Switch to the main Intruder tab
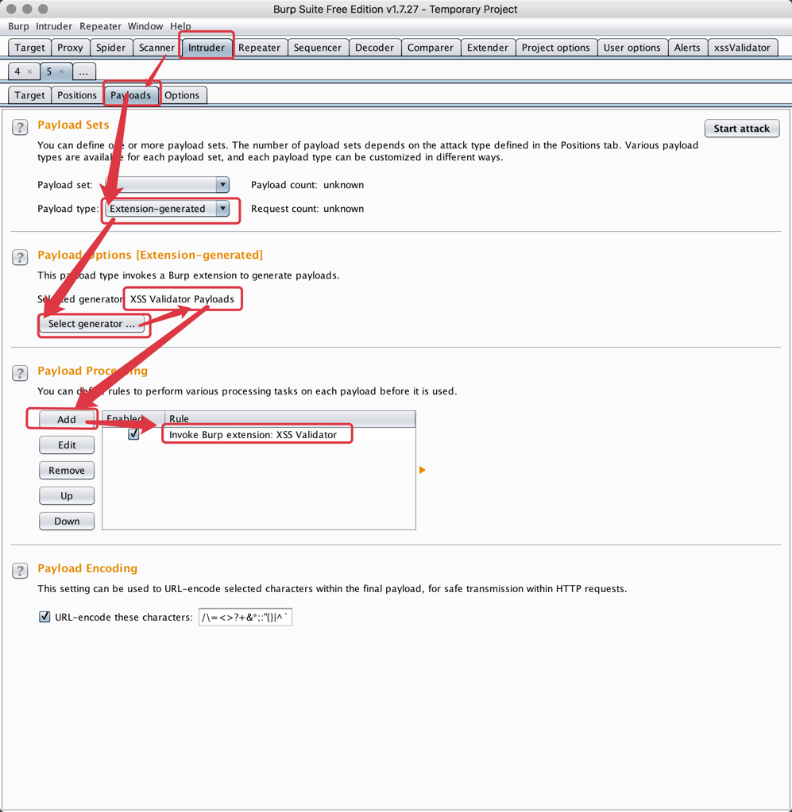 click(207, 48)
